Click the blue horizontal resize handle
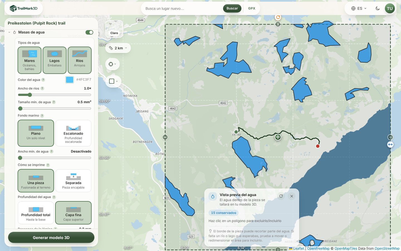This screenshot has height=251, width=401. 390,144
